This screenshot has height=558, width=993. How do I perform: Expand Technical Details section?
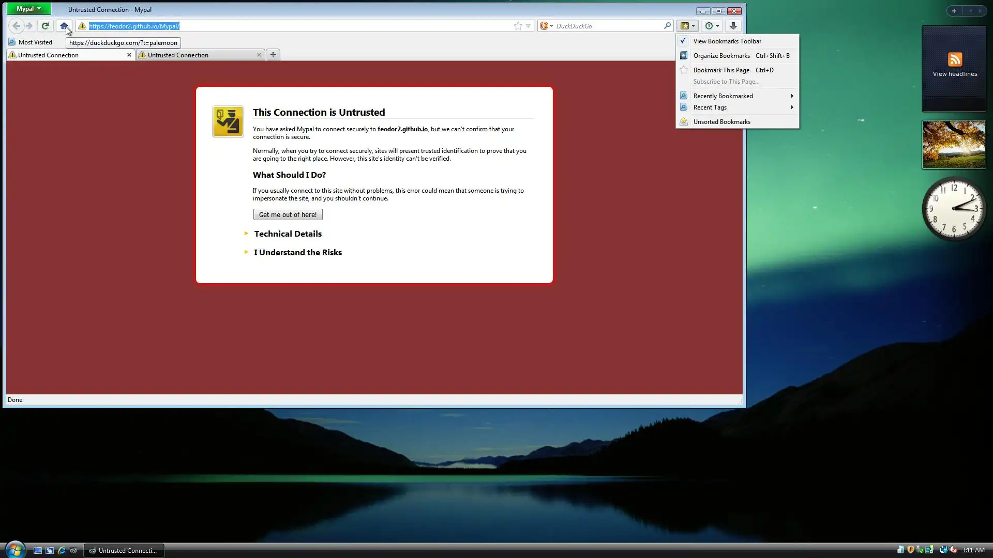288,234
